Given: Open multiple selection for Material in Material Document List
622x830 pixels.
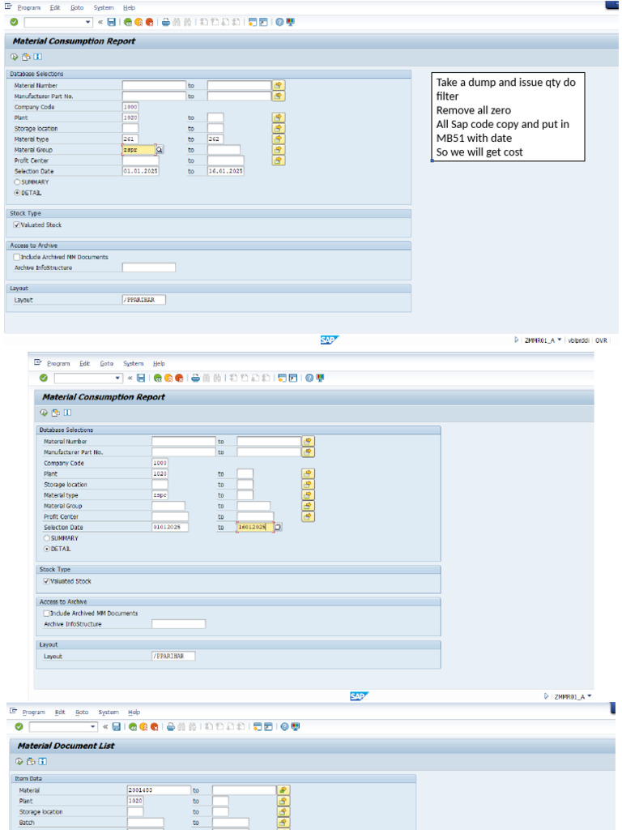Looking at the screenshot, I should pyautogui.click(x=284, y=790).
